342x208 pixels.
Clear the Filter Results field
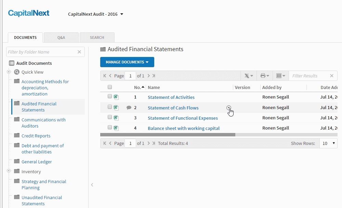pyautogui.click(x=331, y=76)
